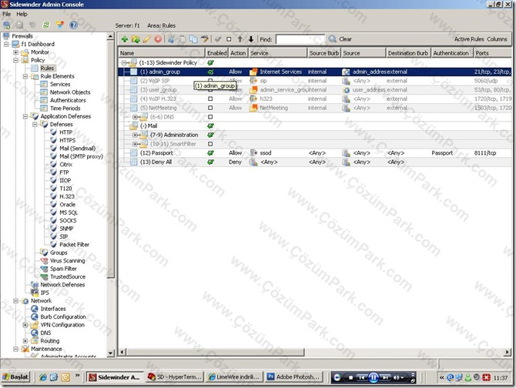516x388 pixels.
Task: Toggle Enabled checkbox for DNS group
Action: coord(210,117)
